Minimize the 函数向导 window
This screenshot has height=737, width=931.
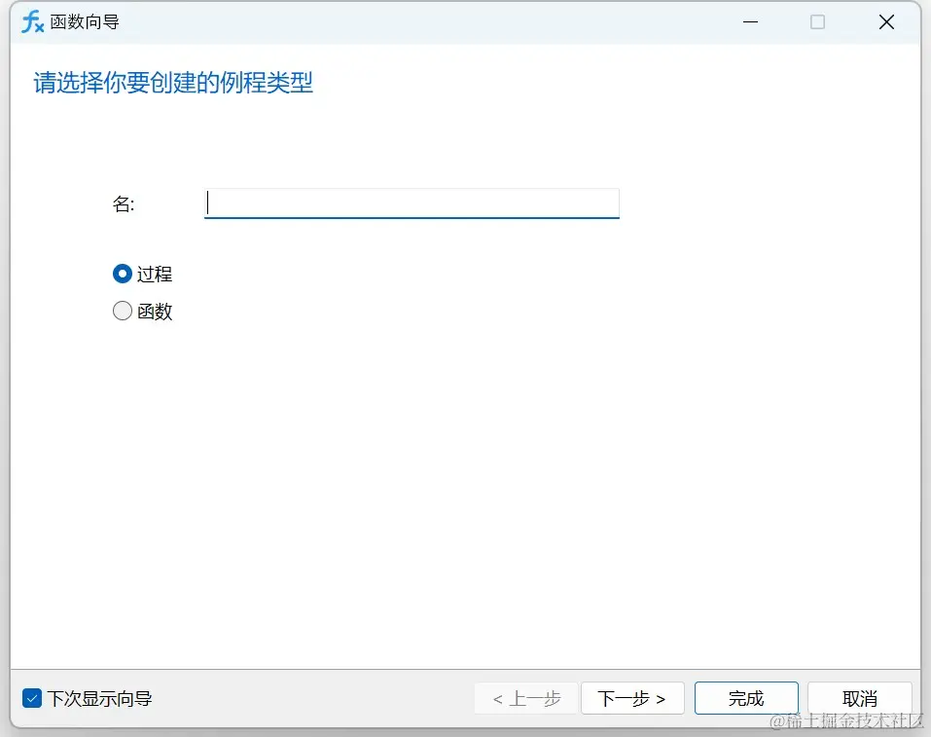[750, 22]
